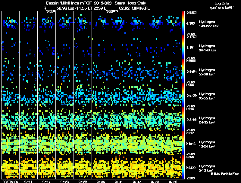The width and height of the screenshot is (241, 183).
Task: Select the color bar beside Hydrogen 90-149 keV
Action: point(183,47)
